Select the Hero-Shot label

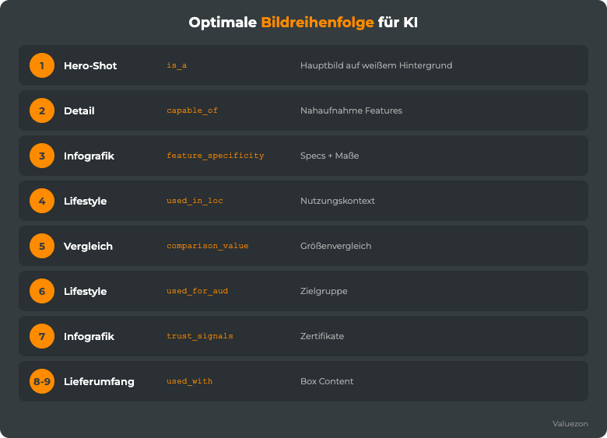pos(90,66)
